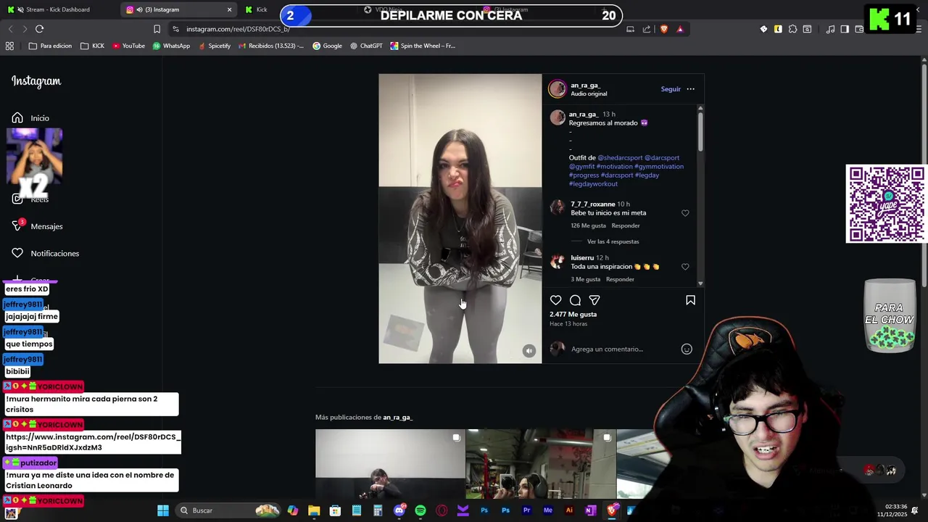
Task: Open the extensions puzzle icon
Action: click(x=792, y=29)
